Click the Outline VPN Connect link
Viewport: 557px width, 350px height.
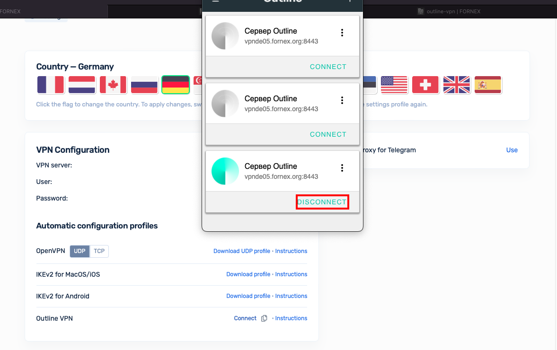[245, 318]
